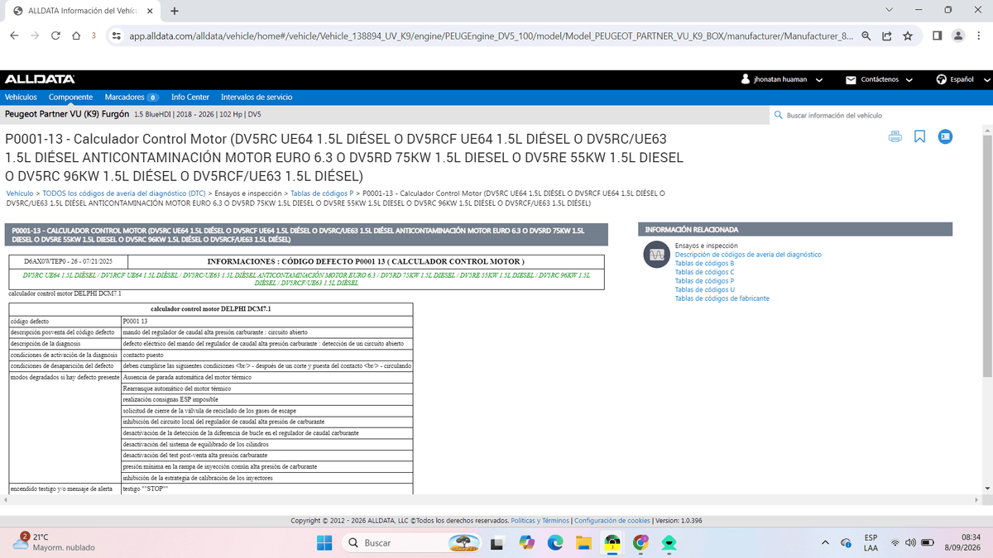Open the blue notes card icon
Image resolution: width=993 pixels, height=558 pixels.
(945, 137)
